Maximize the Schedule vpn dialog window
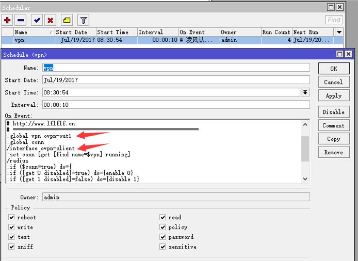358x261 pixels. (x=339, y=54)
